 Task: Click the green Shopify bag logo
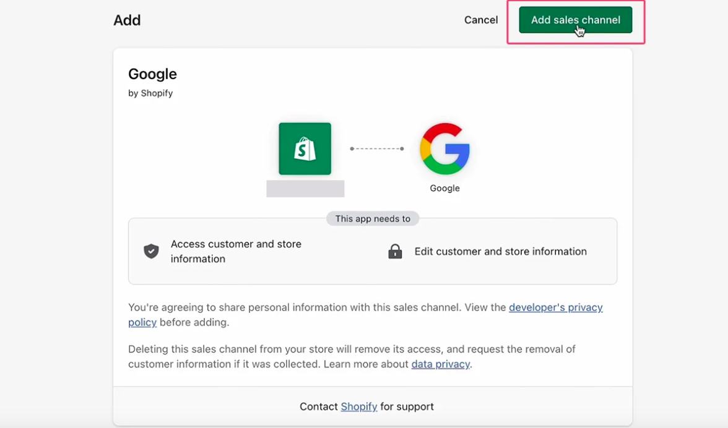coord(305,149)
